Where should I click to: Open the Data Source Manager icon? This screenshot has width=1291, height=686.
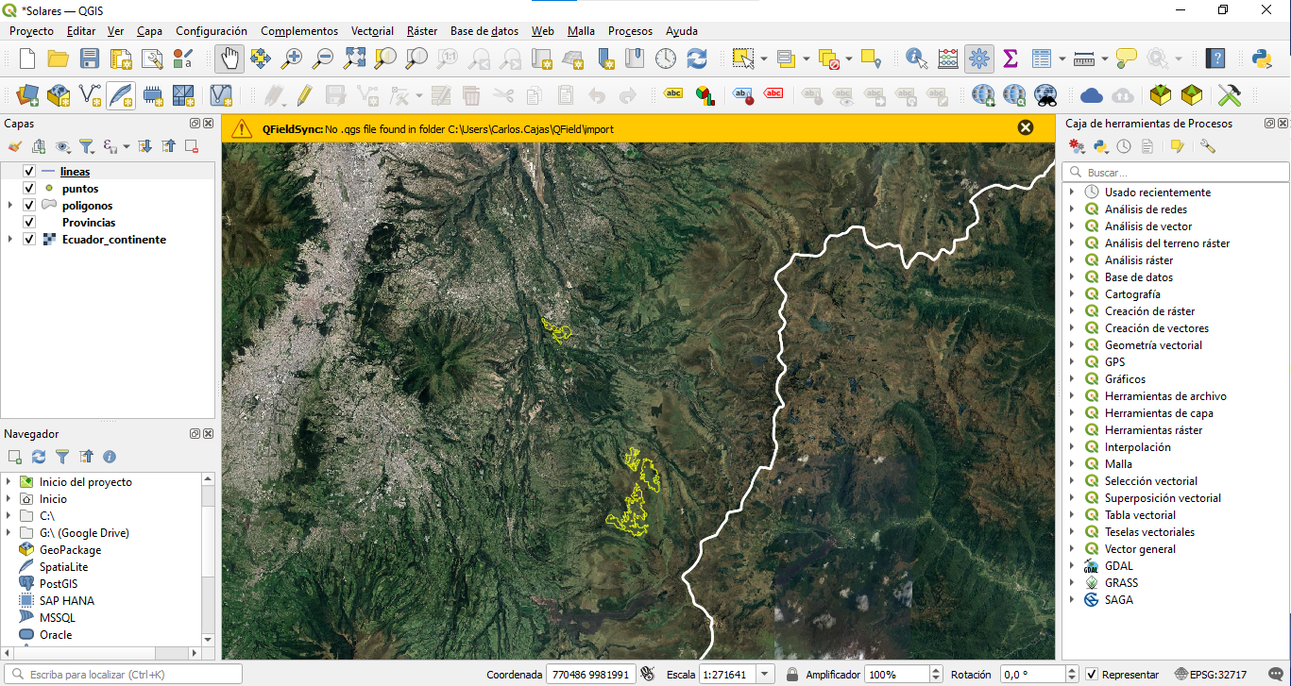(x=27, y=94)
